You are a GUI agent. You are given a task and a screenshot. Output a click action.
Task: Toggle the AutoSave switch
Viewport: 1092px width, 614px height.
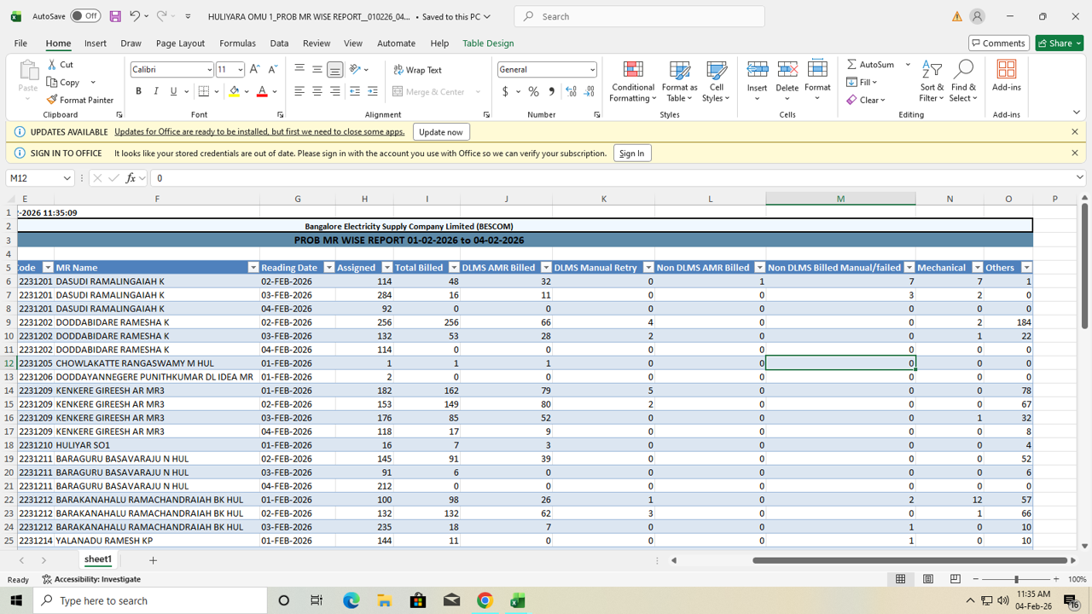pyautogui.click(x=85, y=16)
